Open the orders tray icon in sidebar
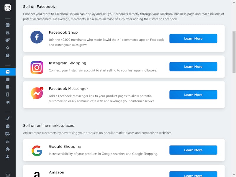The width and height of the screenshot is (236, 177). click(x=8, y=32)
